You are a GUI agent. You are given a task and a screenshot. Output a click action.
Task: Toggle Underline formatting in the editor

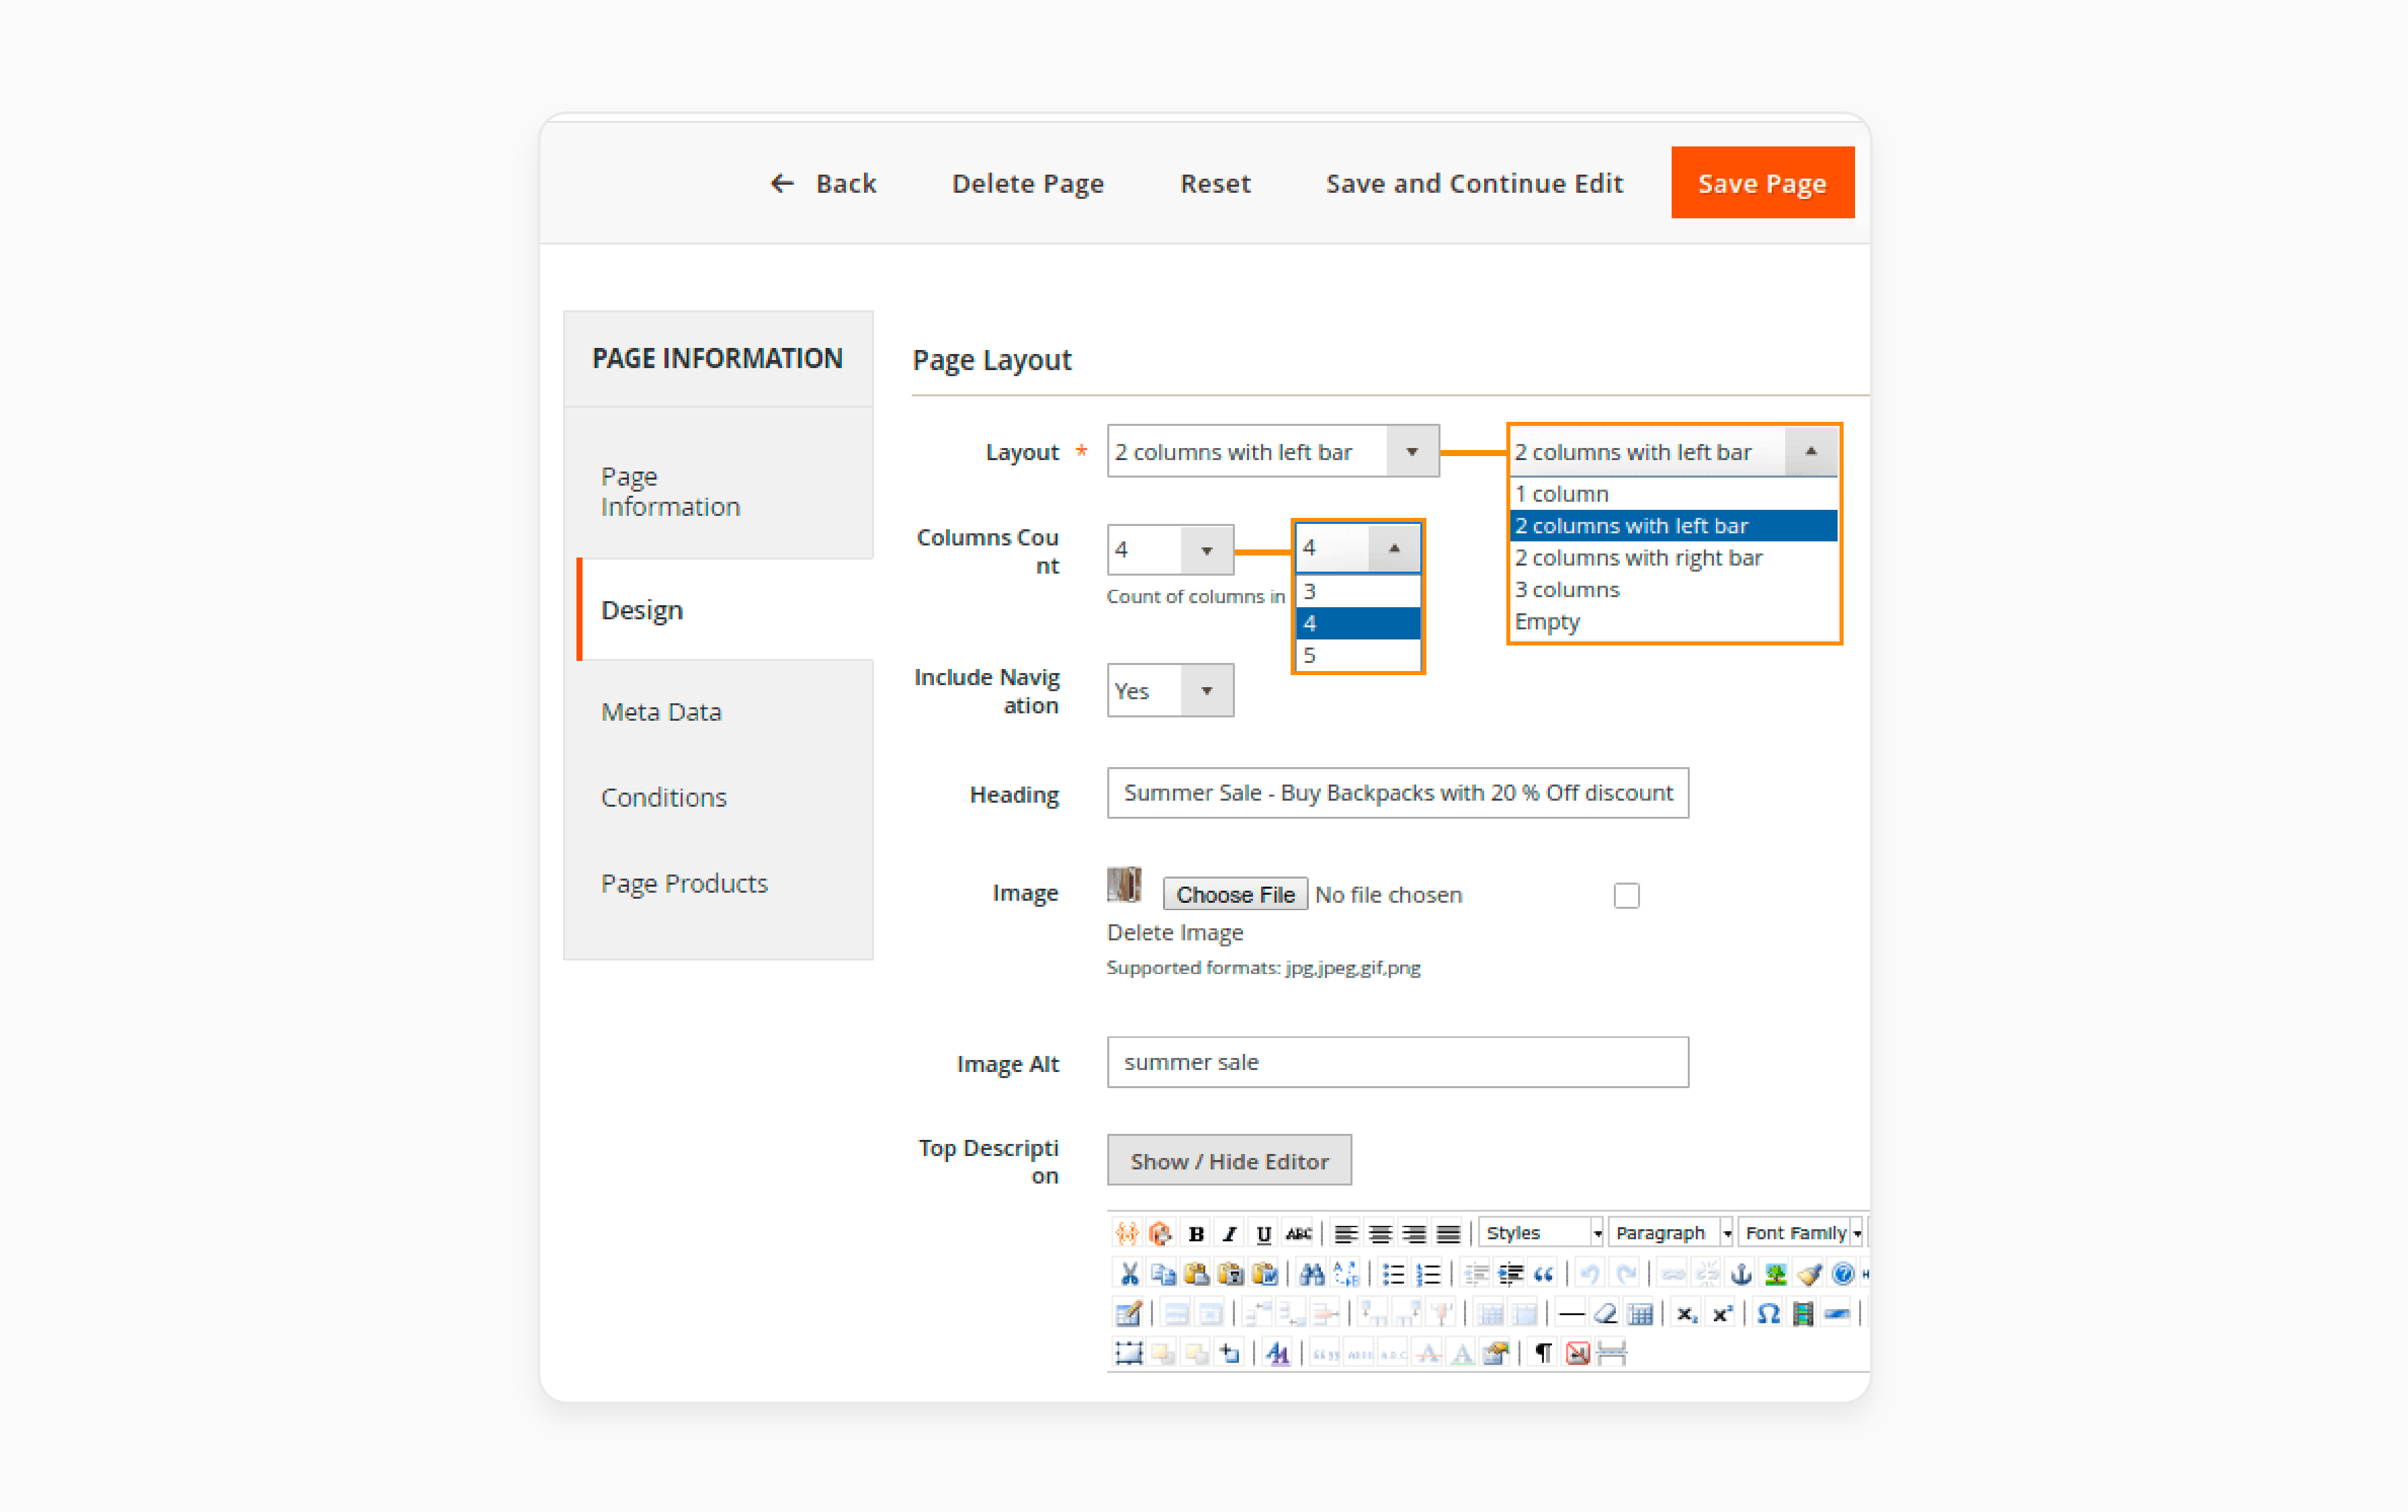[1264, 1233]
